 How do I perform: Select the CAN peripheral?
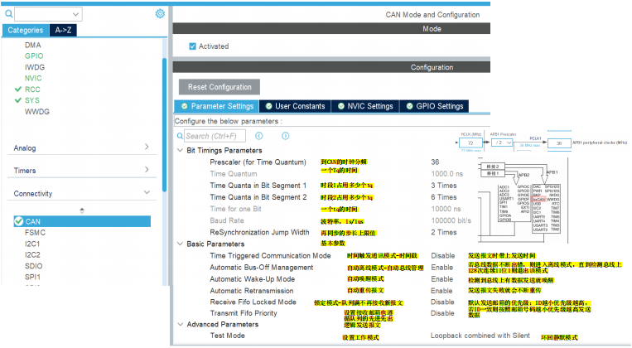[x=82, y=221]
